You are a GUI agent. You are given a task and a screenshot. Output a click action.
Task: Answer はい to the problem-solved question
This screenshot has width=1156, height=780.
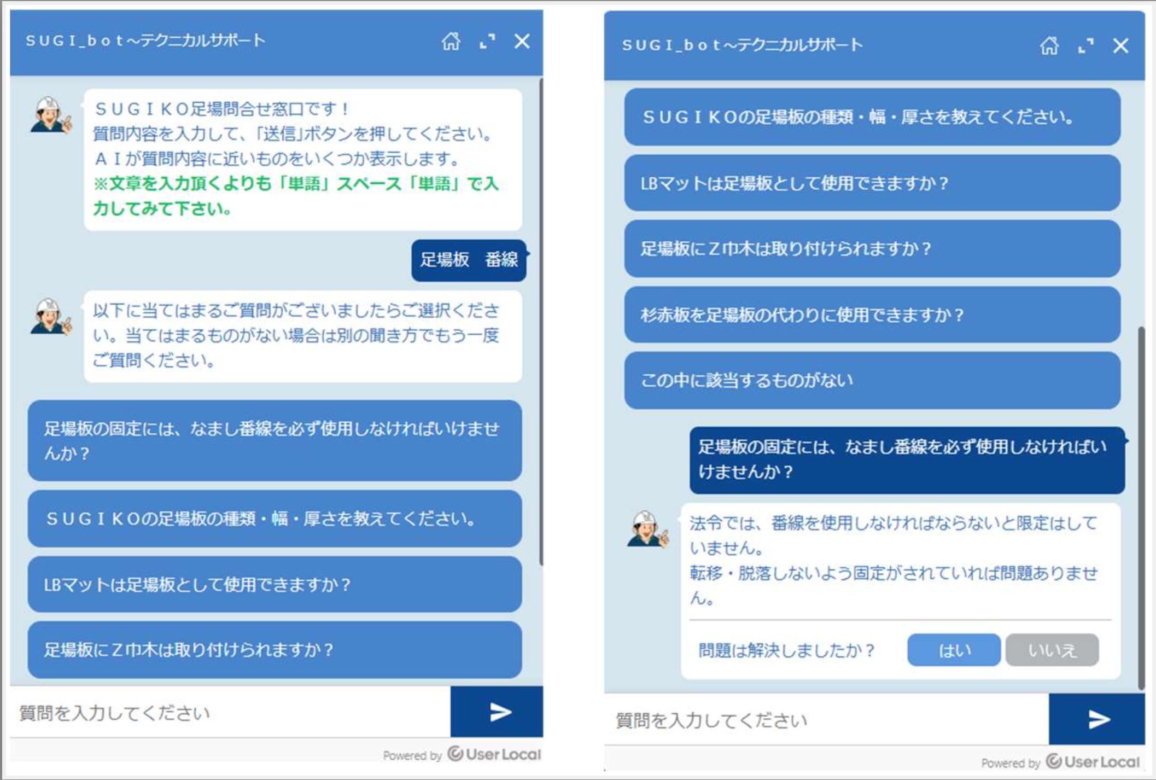tap(954, 650)
